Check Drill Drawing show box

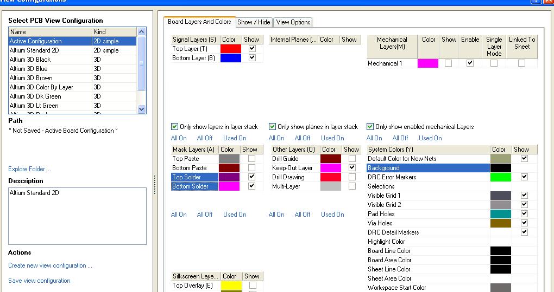coord(352,177)
